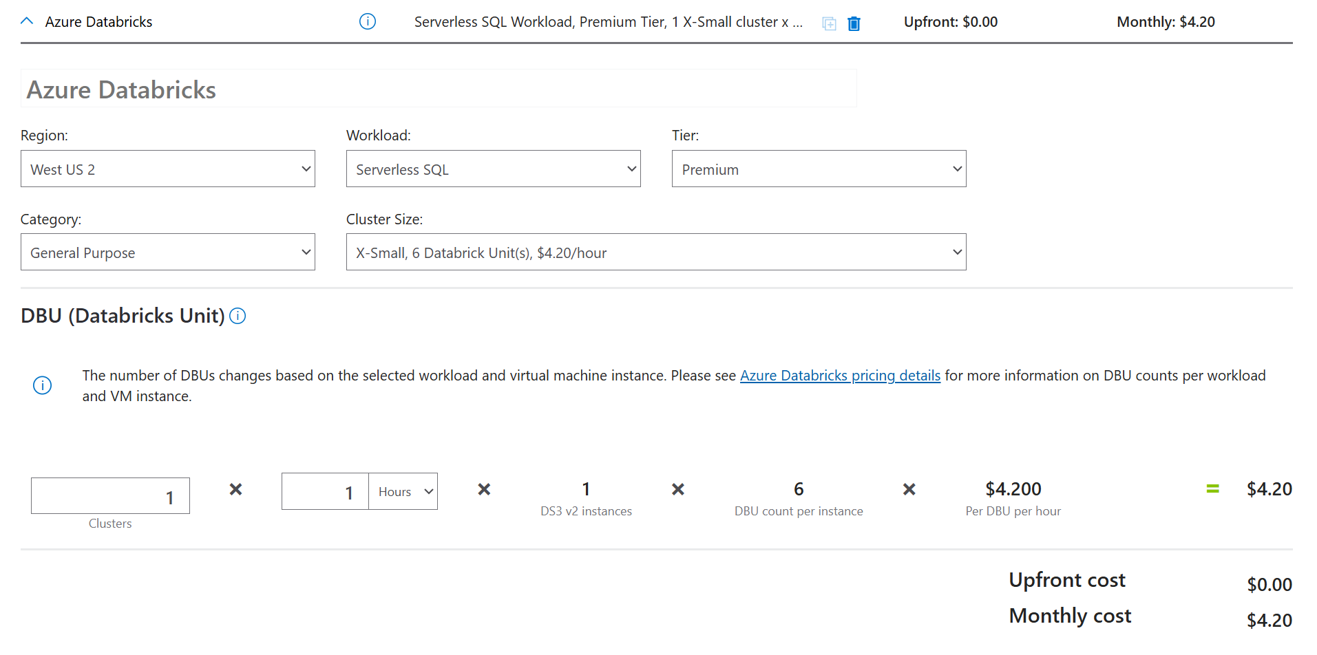The image size is (1317, 655).
Task: Open the Category dropdown showing General Purpose
Action: pos(168,252)
